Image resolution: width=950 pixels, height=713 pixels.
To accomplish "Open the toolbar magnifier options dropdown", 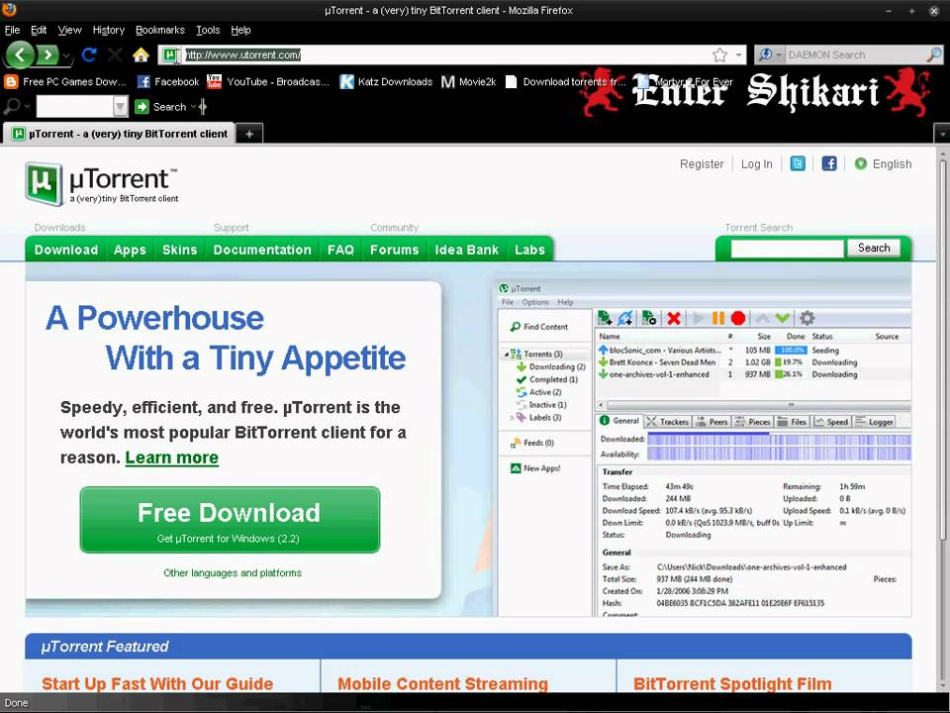I will tap(28, 107).
